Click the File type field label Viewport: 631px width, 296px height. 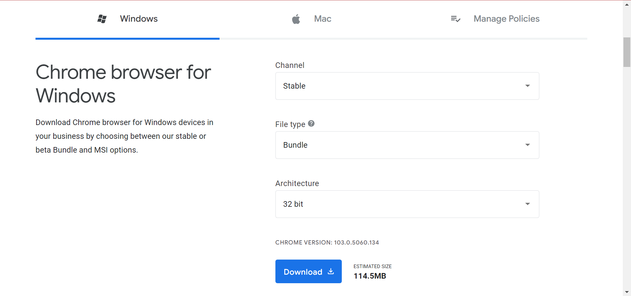click(x=290, y=124)
